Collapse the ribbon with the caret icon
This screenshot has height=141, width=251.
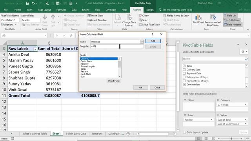click(x=248, y=29)
